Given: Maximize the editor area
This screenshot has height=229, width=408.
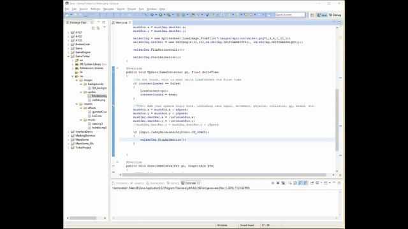Looking at the screenshot, I should click(339, 23).
